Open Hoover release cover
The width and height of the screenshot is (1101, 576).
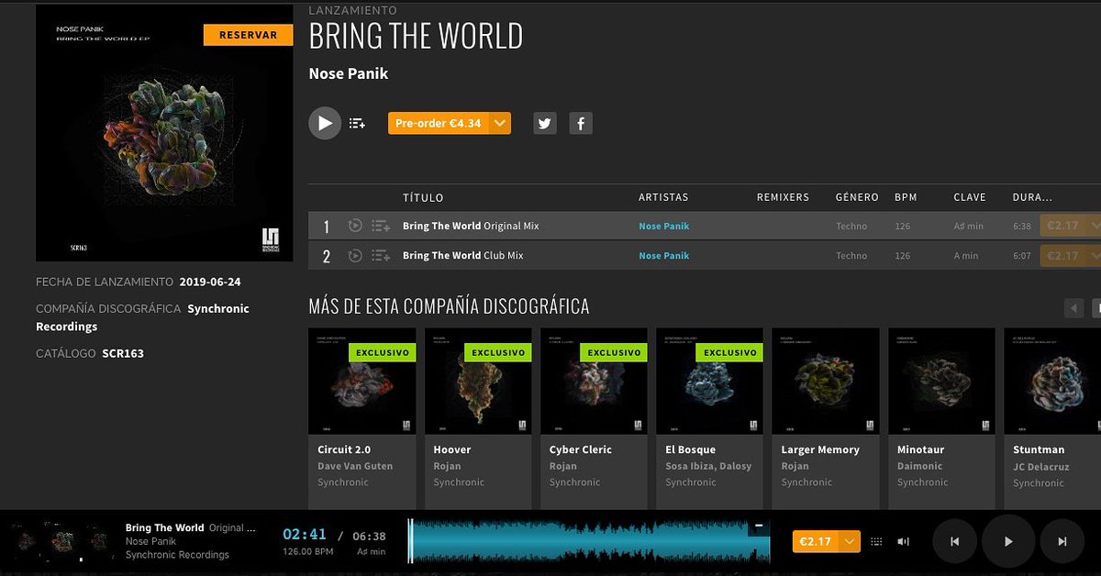[478, 382]
